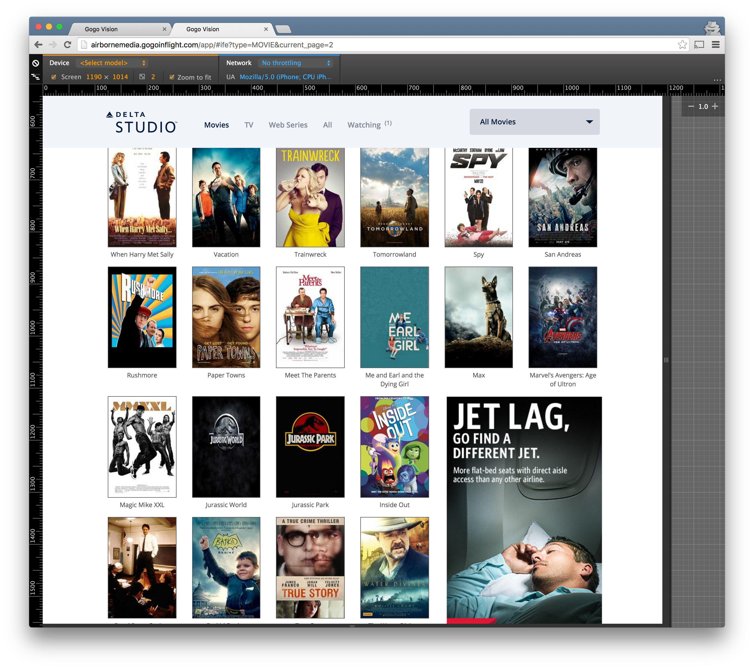Click the Tomorrowland title text
754x669 pixels.
(394, 255)
